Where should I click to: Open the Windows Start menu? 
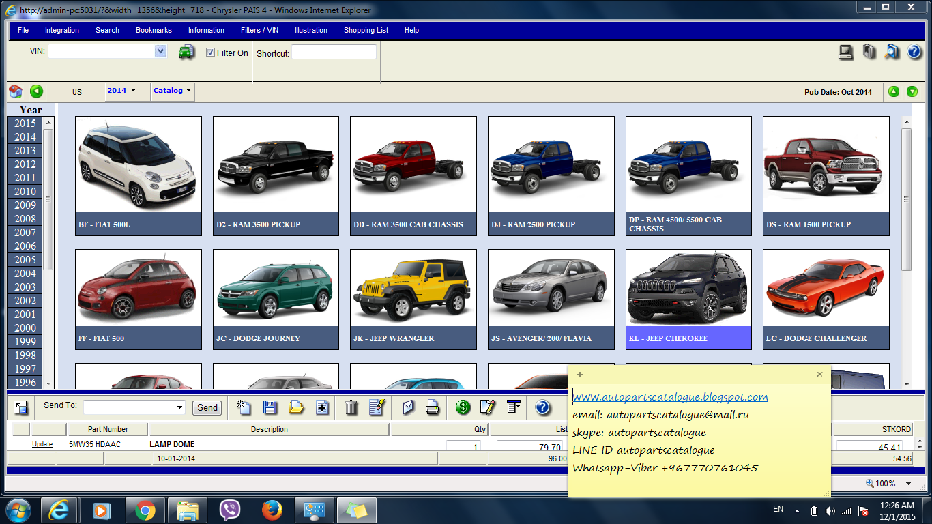pyautogui.click(x=18, y=510)
